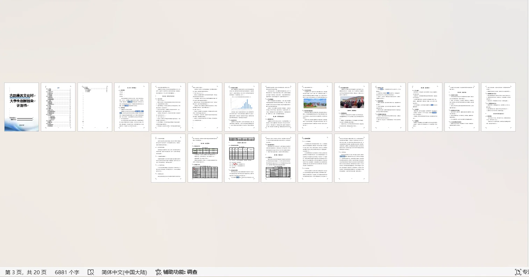529x277 pixels.
Task: Select page with the building photo
Action: click(315, 107)
